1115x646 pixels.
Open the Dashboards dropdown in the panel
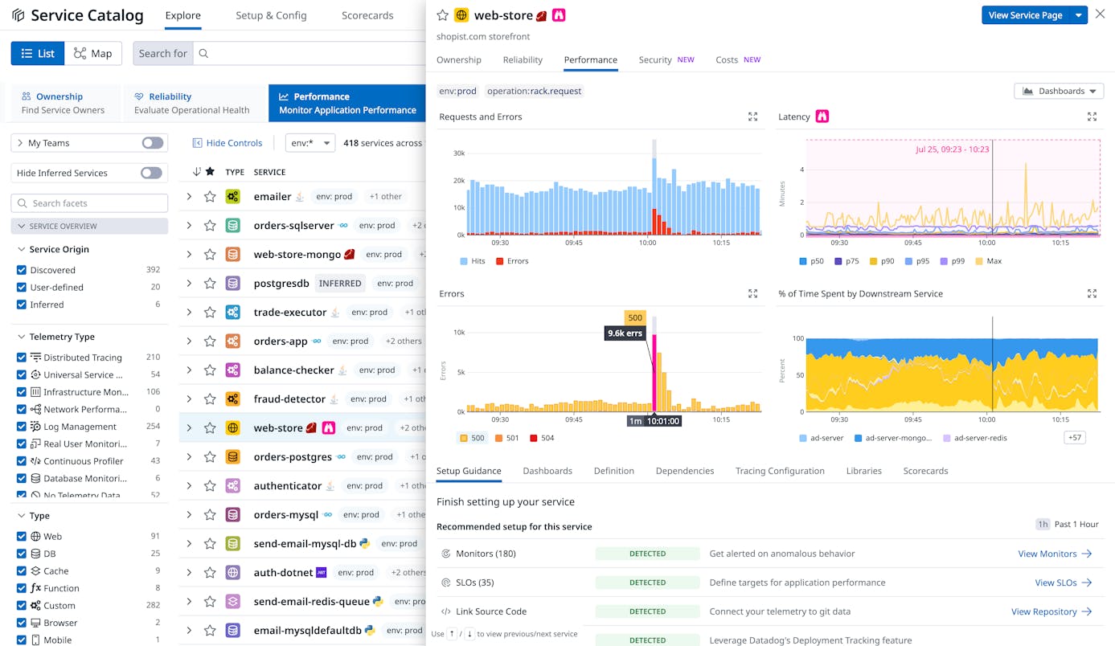[x=1058, y=91]
